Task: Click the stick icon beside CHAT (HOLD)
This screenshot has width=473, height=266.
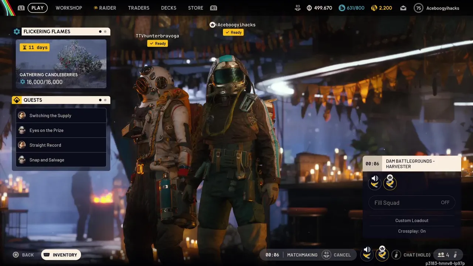Action: [396, 255]
